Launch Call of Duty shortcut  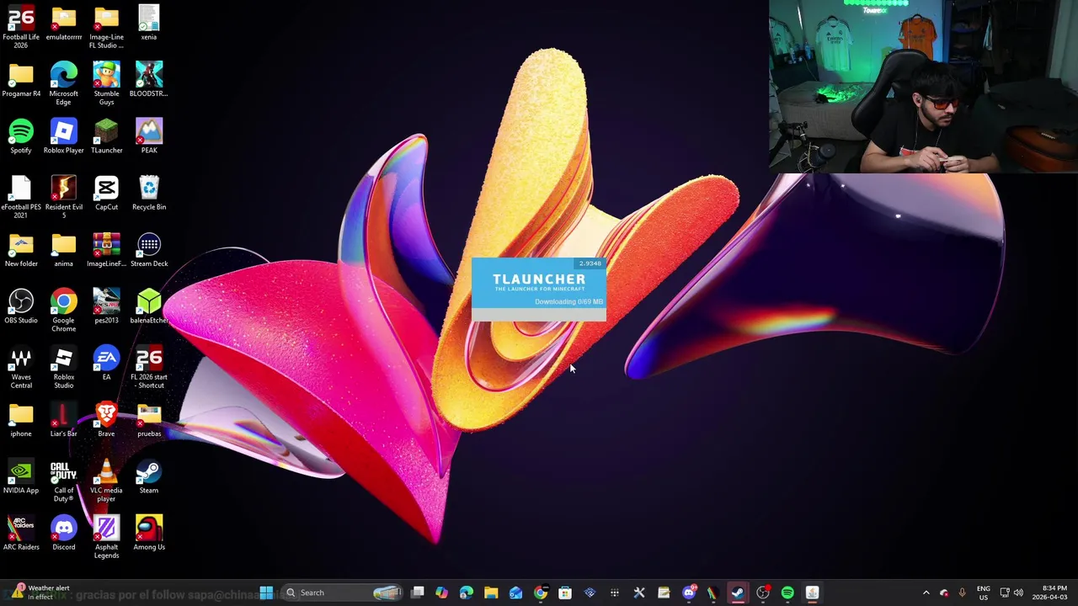(x=64, y=481)
